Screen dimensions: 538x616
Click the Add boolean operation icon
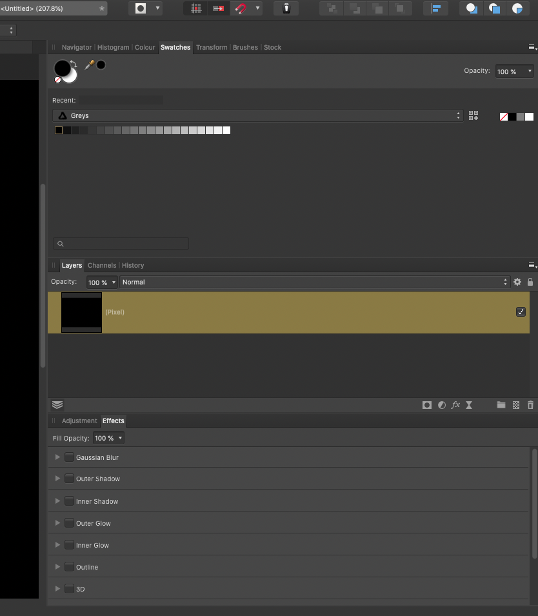[x=471, y=8]
